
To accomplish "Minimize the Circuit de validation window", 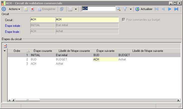I will 171,3.
